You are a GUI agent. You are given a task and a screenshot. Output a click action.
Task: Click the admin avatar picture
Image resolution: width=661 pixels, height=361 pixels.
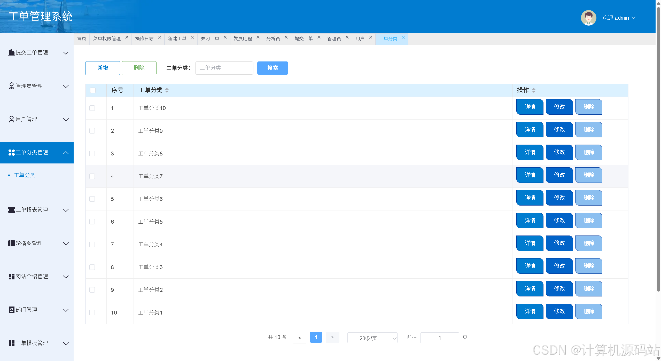[588, 18]
